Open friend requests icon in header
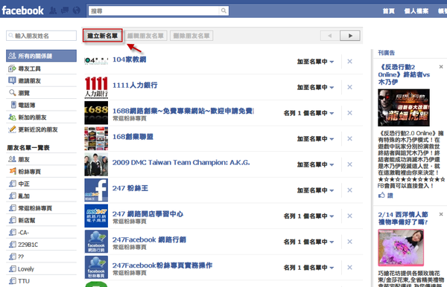447x287 pixels. tap(53, 10)
